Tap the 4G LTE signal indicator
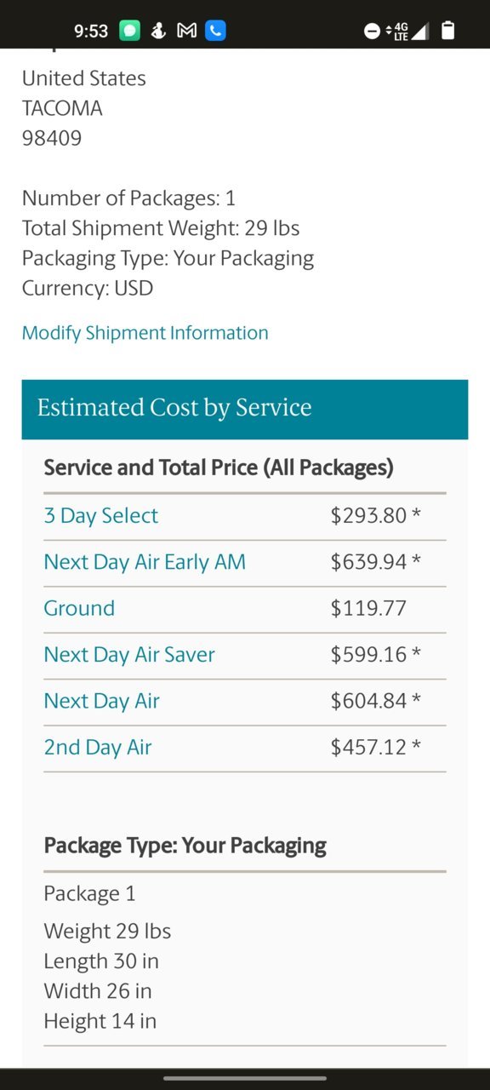The image size is (490, 1090). coord(398,32)
